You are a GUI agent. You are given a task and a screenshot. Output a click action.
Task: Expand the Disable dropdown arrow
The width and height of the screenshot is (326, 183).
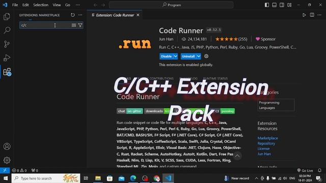point(175,56)
